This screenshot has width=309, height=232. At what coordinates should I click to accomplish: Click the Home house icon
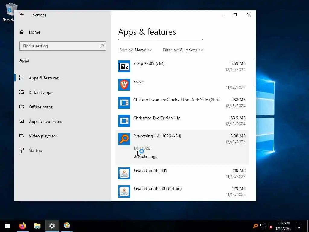click(x=22, y=32)
